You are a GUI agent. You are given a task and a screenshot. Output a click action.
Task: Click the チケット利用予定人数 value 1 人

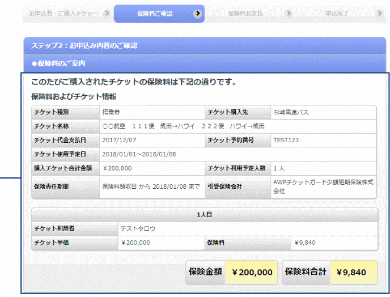(279, 168)
